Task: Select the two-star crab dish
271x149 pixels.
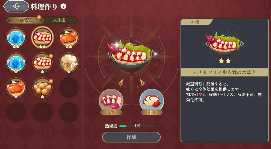Action: (x=69, y=37)
